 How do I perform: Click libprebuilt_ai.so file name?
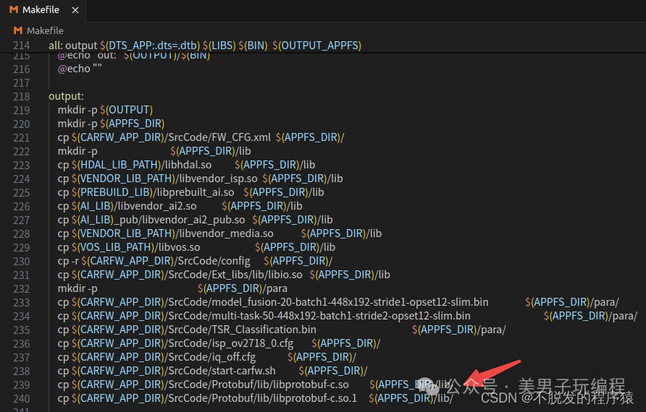point(196,192)
